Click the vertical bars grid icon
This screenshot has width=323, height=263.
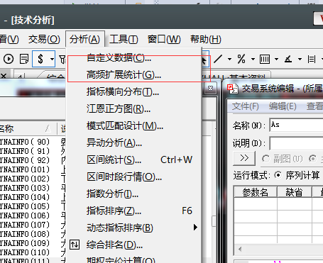[265, 59]
